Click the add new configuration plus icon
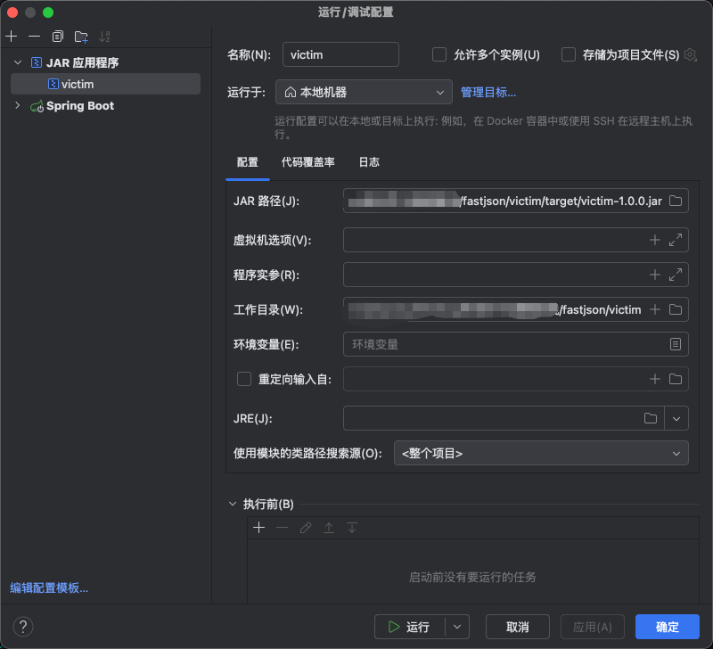The width and height of the screenshot is (713, 649). (12, 37)
